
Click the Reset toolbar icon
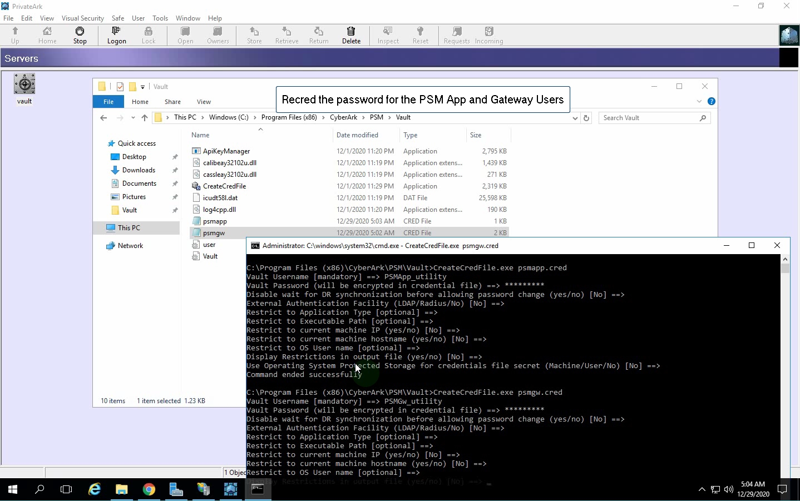tap(420, 36)
